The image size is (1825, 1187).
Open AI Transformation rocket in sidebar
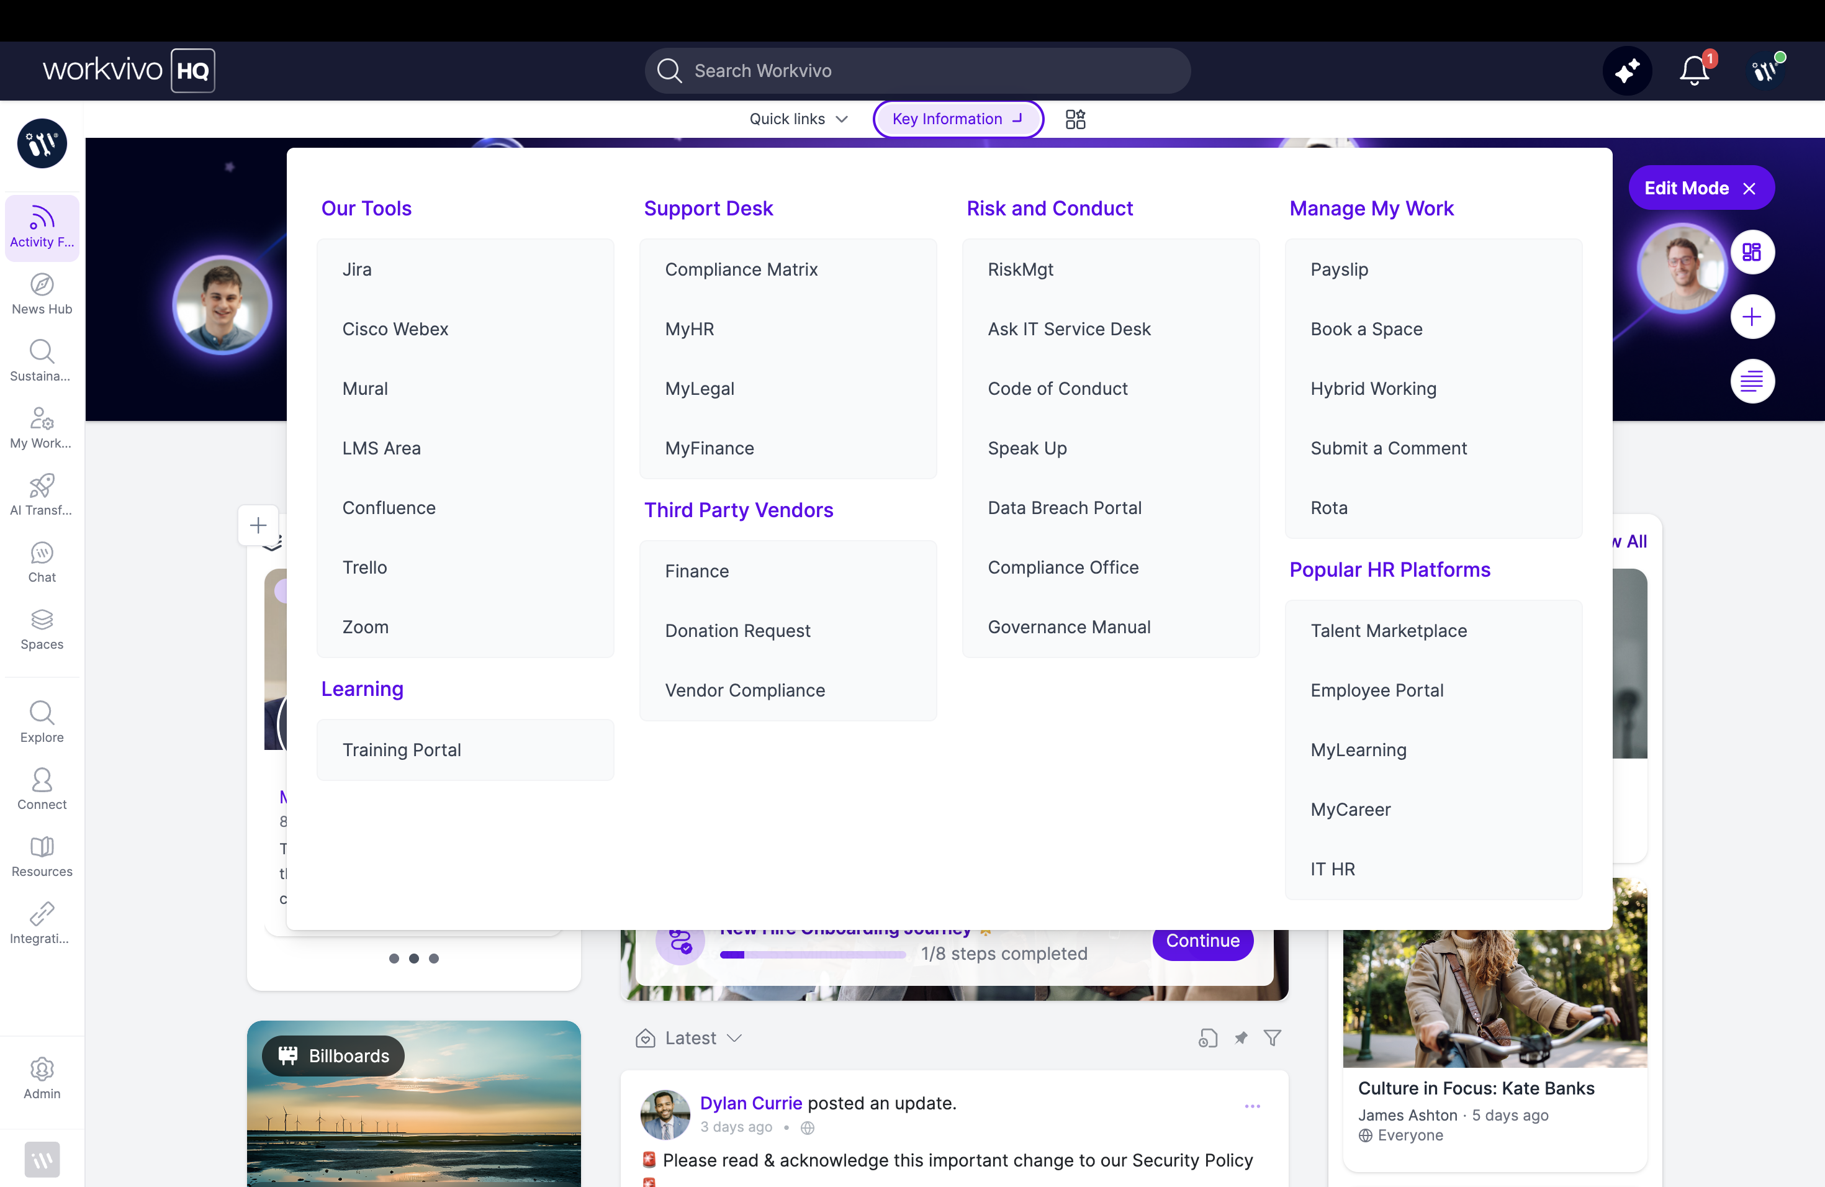(42, 495)
